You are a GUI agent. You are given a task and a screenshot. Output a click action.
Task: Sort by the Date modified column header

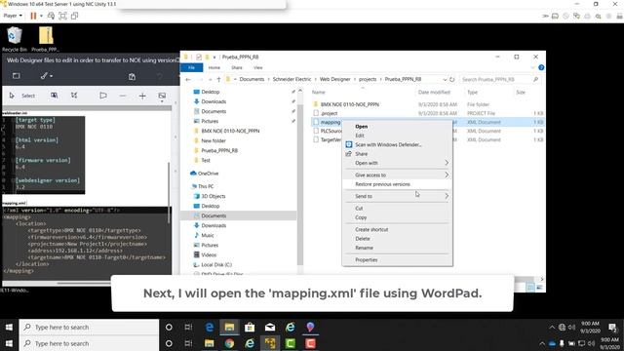434,92
